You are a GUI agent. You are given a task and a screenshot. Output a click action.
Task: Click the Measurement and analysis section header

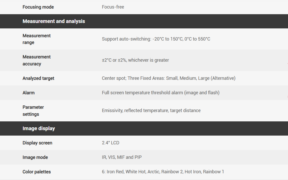[54, 21]
